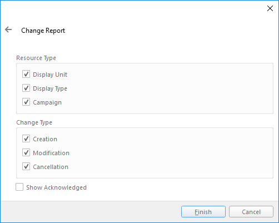Toggle the Campaign checkbox
Viewport: 279px width, 223px height.
pos(26,102)
